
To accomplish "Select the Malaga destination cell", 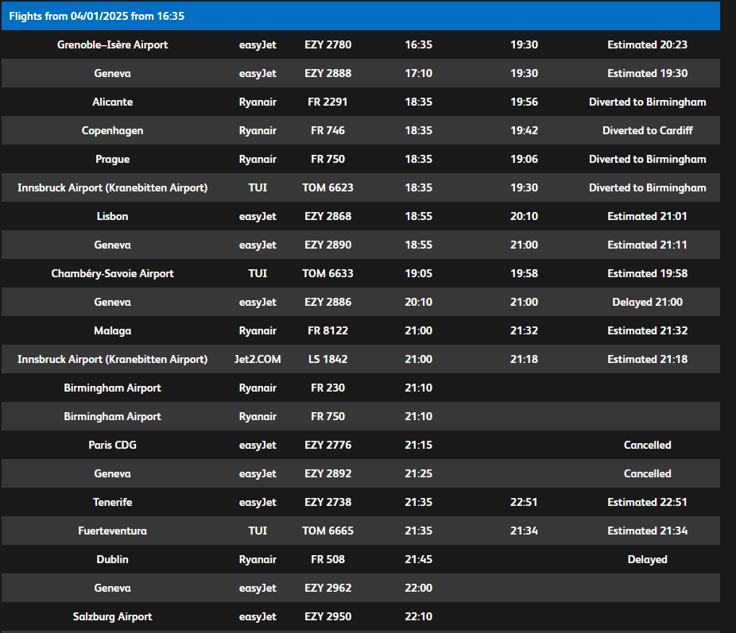I will [x=112, y=330].
